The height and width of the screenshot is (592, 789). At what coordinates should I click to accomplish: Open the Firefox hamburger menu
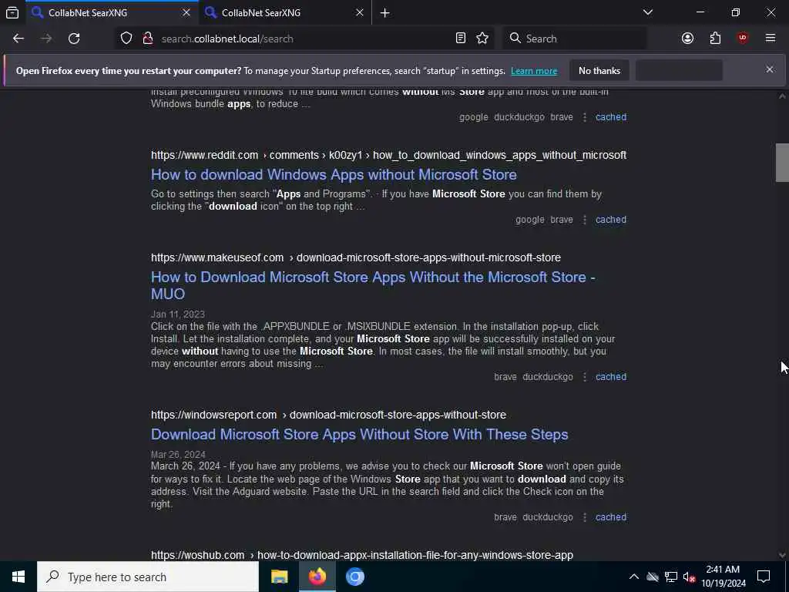click(771, 39)
